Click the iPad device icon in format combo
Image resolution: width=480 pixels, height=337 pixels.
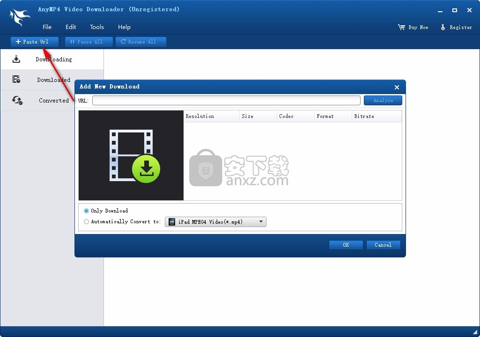pyautogui.click(x=172, y=221)
